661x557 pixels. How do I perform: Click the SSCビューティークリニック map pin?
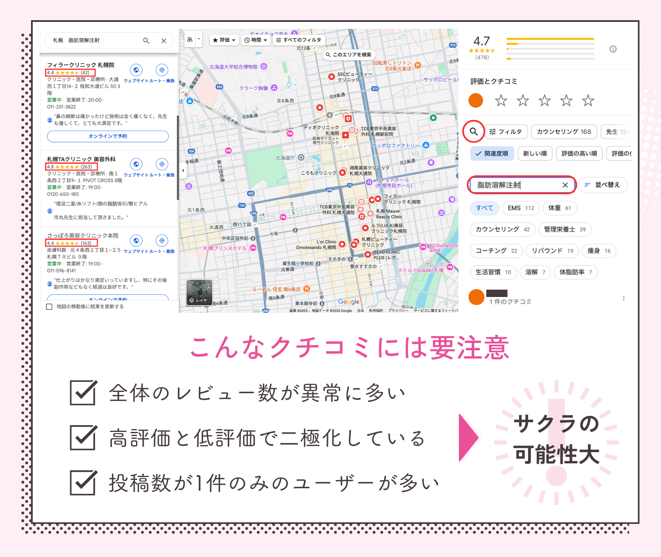[x=331, y=77]
